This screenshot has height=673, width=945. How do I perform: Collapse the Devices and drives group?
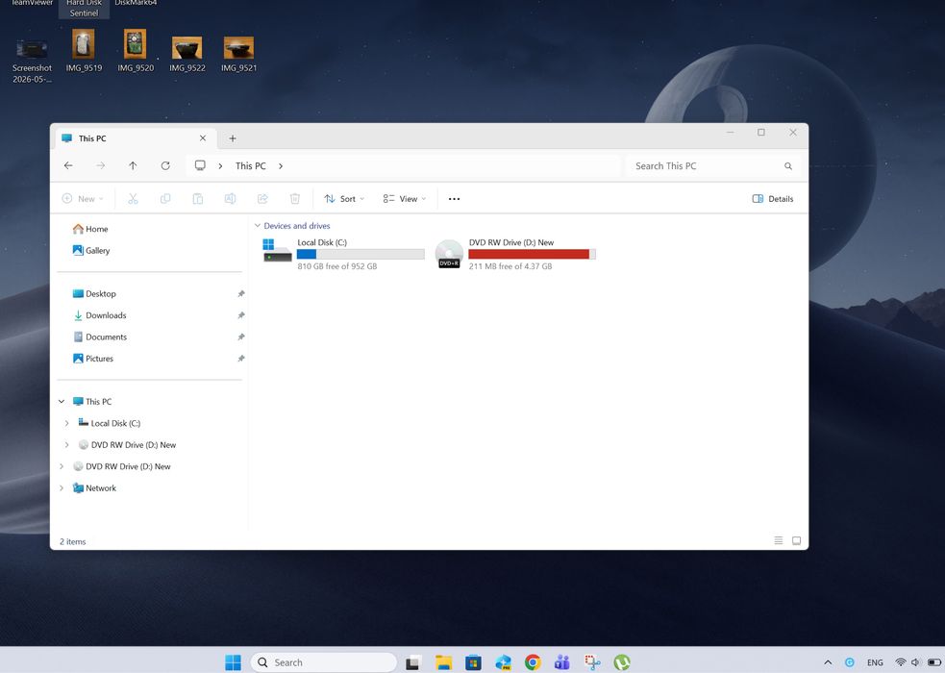tap(258, 226)
